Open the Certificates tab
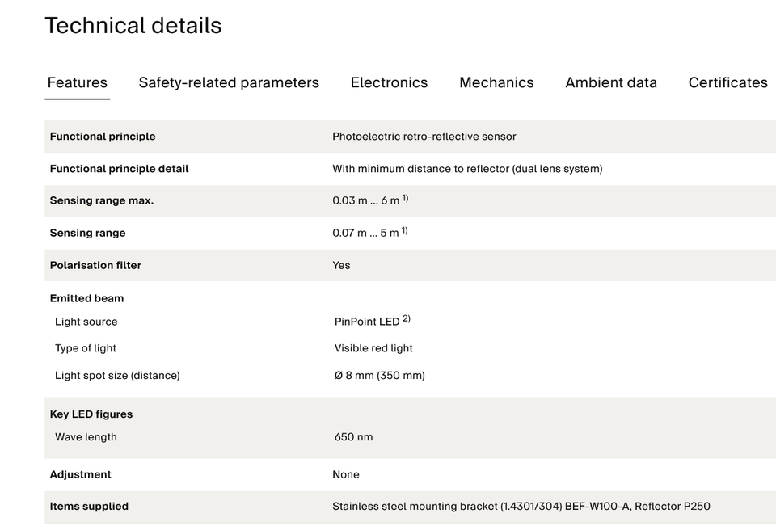The image size is (776, 526). (x=728, y=82)
